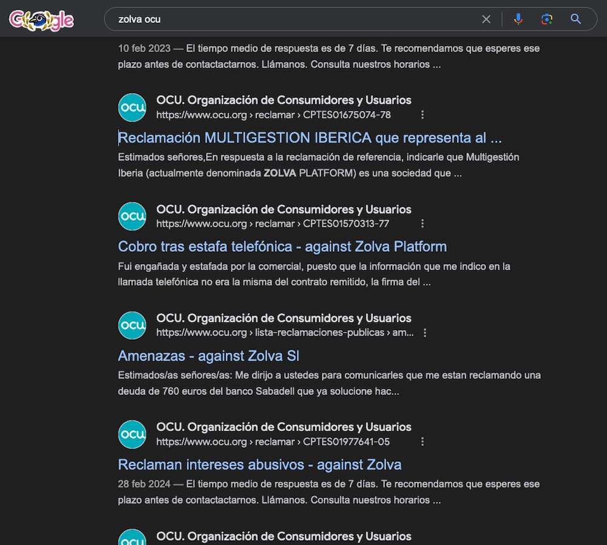Click OCU site name above Amenazas result
This screenshot has width=607, height=545.
click(x=283, y=318)
